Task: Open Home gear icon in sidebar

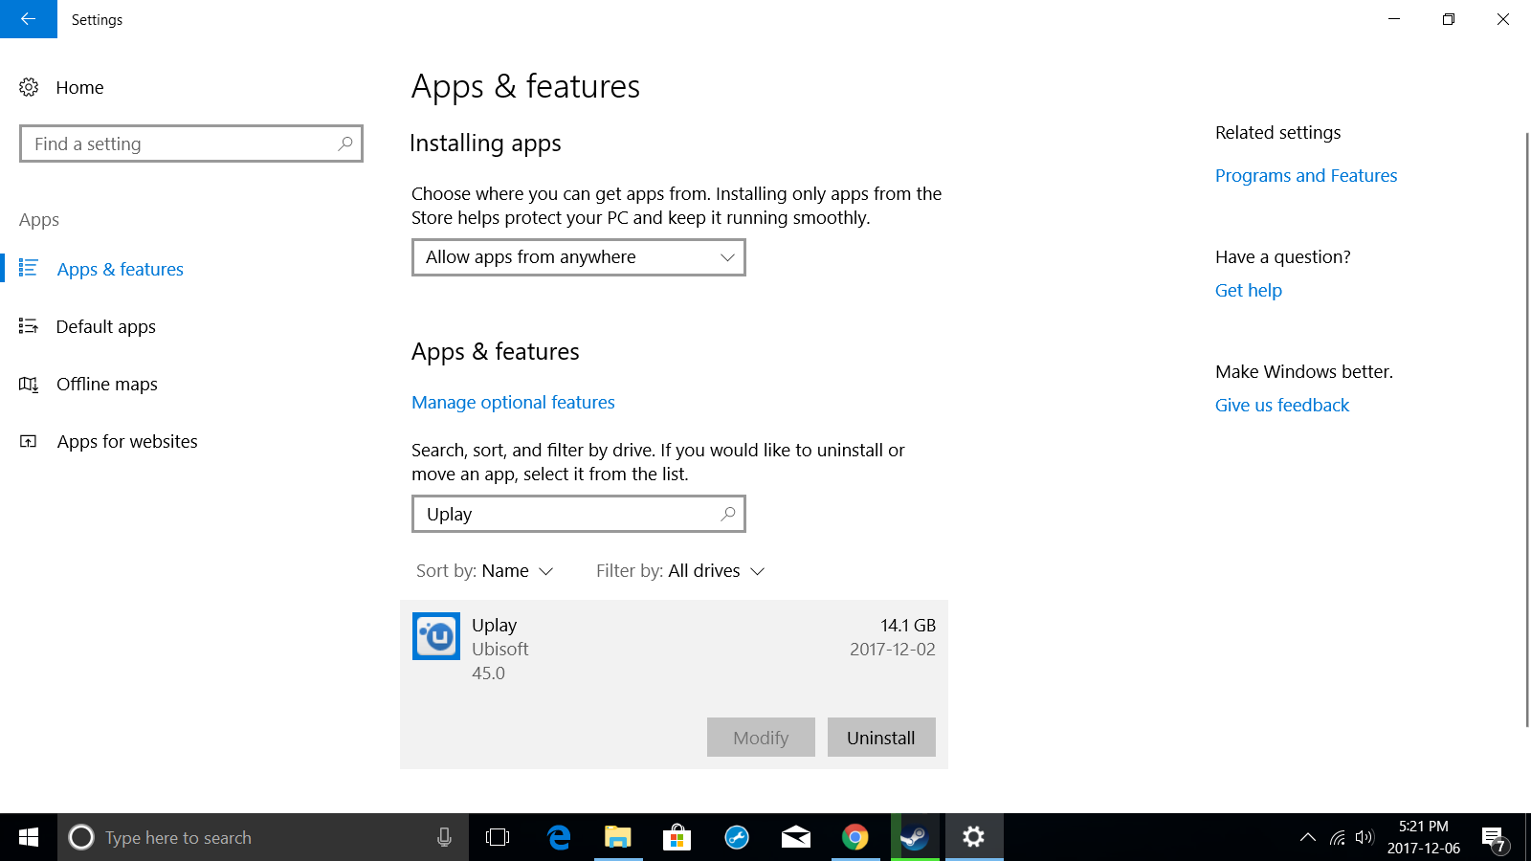Action: tap(29, 87)
